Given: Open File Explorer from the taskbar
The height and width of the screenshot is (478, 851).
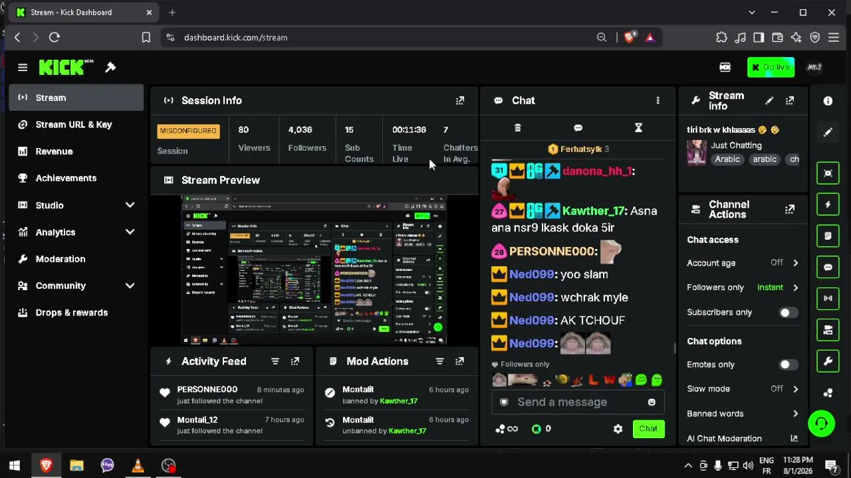Looking at the screenshot, I should 76,466.
